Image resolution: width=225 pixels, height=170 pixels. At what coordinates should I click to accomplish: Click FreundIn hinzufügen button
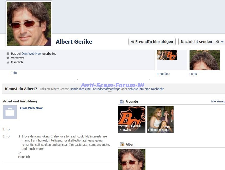[152, 42]
